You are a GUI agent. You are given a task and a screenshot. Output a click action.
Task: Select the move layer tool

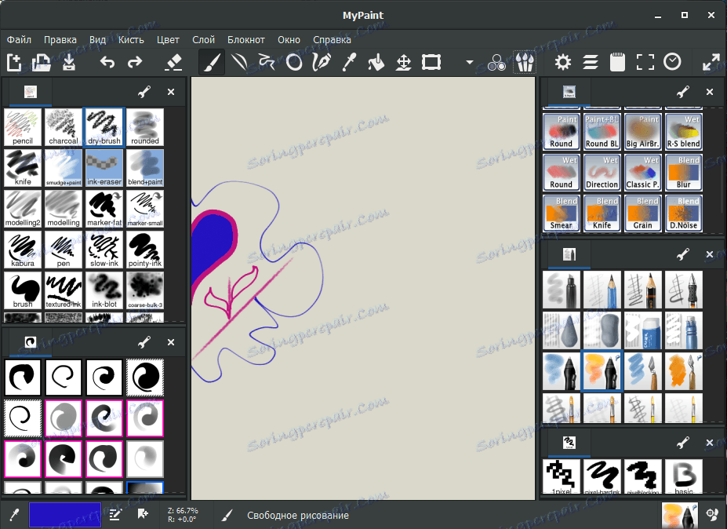click(x=404, y=62)
